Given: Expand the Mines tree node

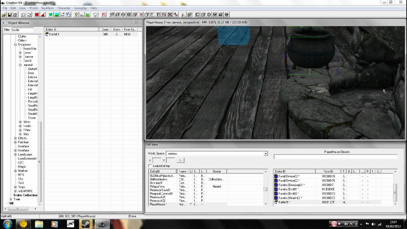Looking at the screenshot, I should (x=20, y=122).
